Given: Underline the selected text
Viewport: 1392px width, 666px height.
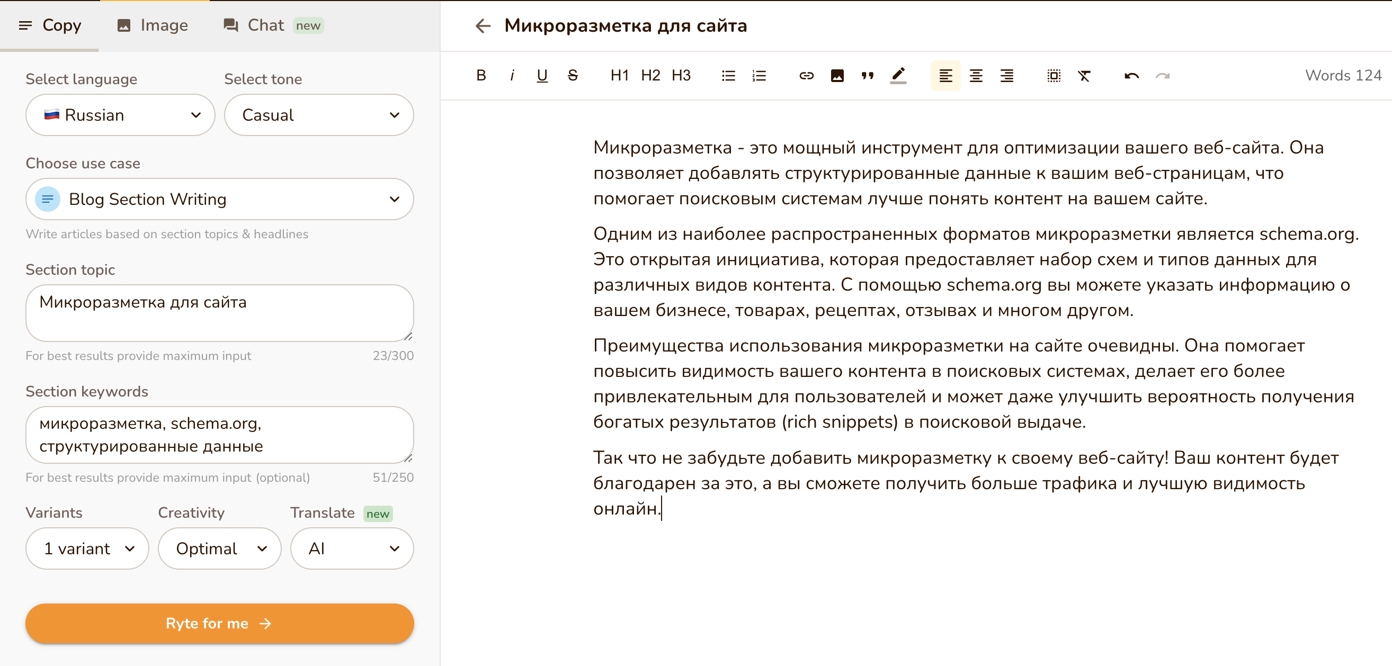Looking at the screenshot, I should tap(542, 76).
